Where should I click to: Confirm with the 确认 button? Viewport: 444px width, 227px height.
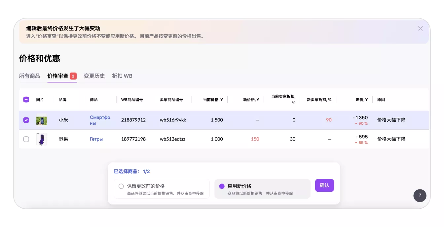tap(324, 185)
